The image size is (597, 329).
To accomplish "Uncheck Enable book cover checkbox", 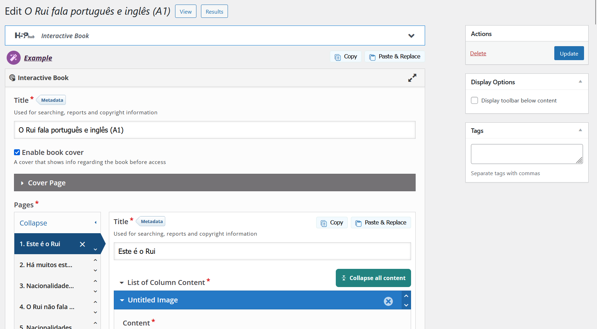I will 17,152.
